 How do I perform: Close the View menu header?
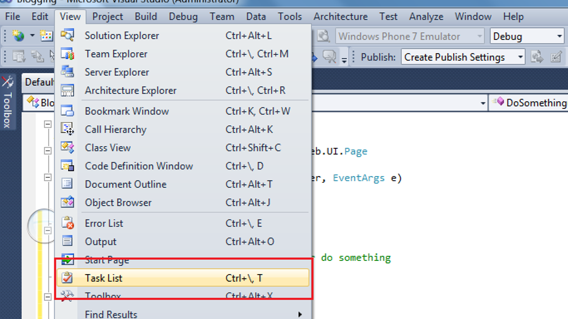70,17
